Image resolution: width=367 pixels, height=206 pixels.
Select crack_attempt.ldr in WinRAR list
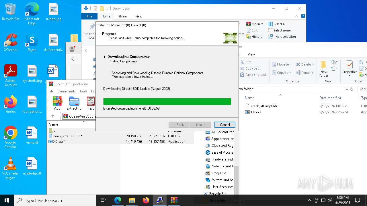(x=120, y=136)
